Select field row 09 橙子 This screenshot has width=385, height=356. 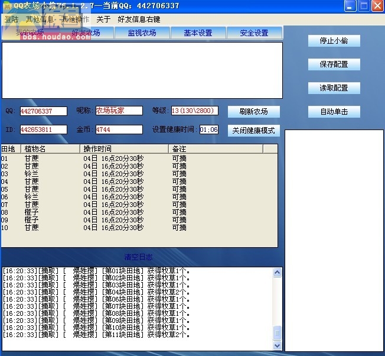139,220
